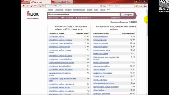Open the Рекламная сеть link
Image resolution: width=169 pixels, height=95 pixels.
click(79, 10)
